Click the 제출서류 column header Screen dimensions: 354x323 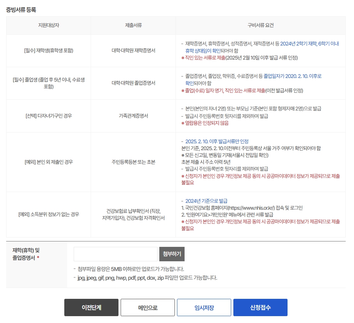pyautogui.click(x=133, y=25)
